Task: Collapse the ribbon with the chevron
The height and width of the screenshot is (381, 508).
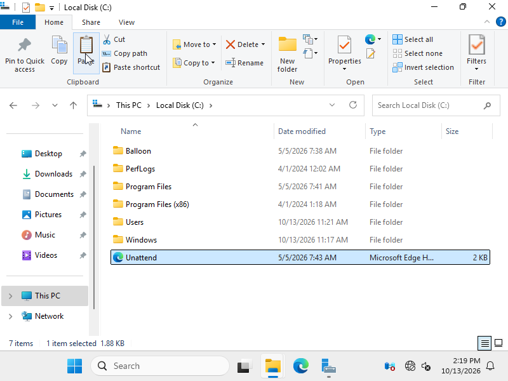Action: point(486,22)
